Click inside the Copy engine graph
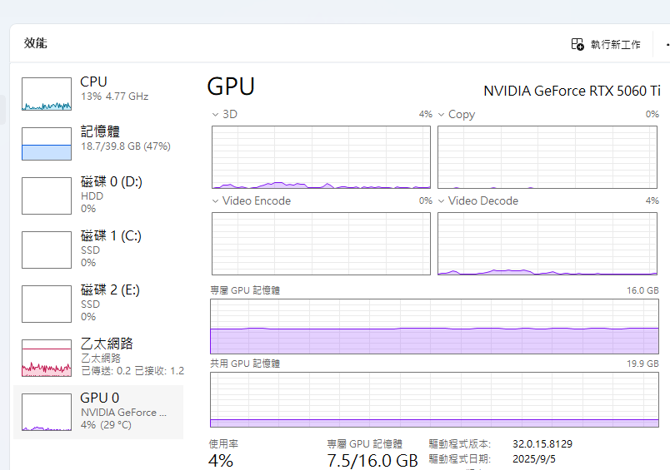 coord(547,157)
